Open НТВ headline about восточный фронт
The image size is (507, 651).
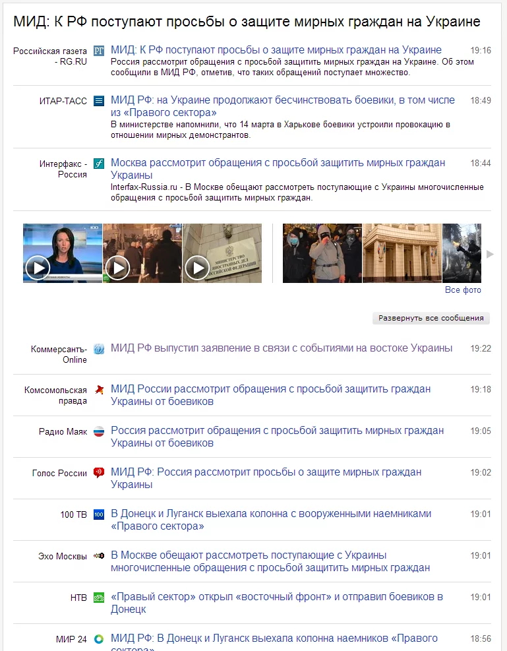pos(277,603)
